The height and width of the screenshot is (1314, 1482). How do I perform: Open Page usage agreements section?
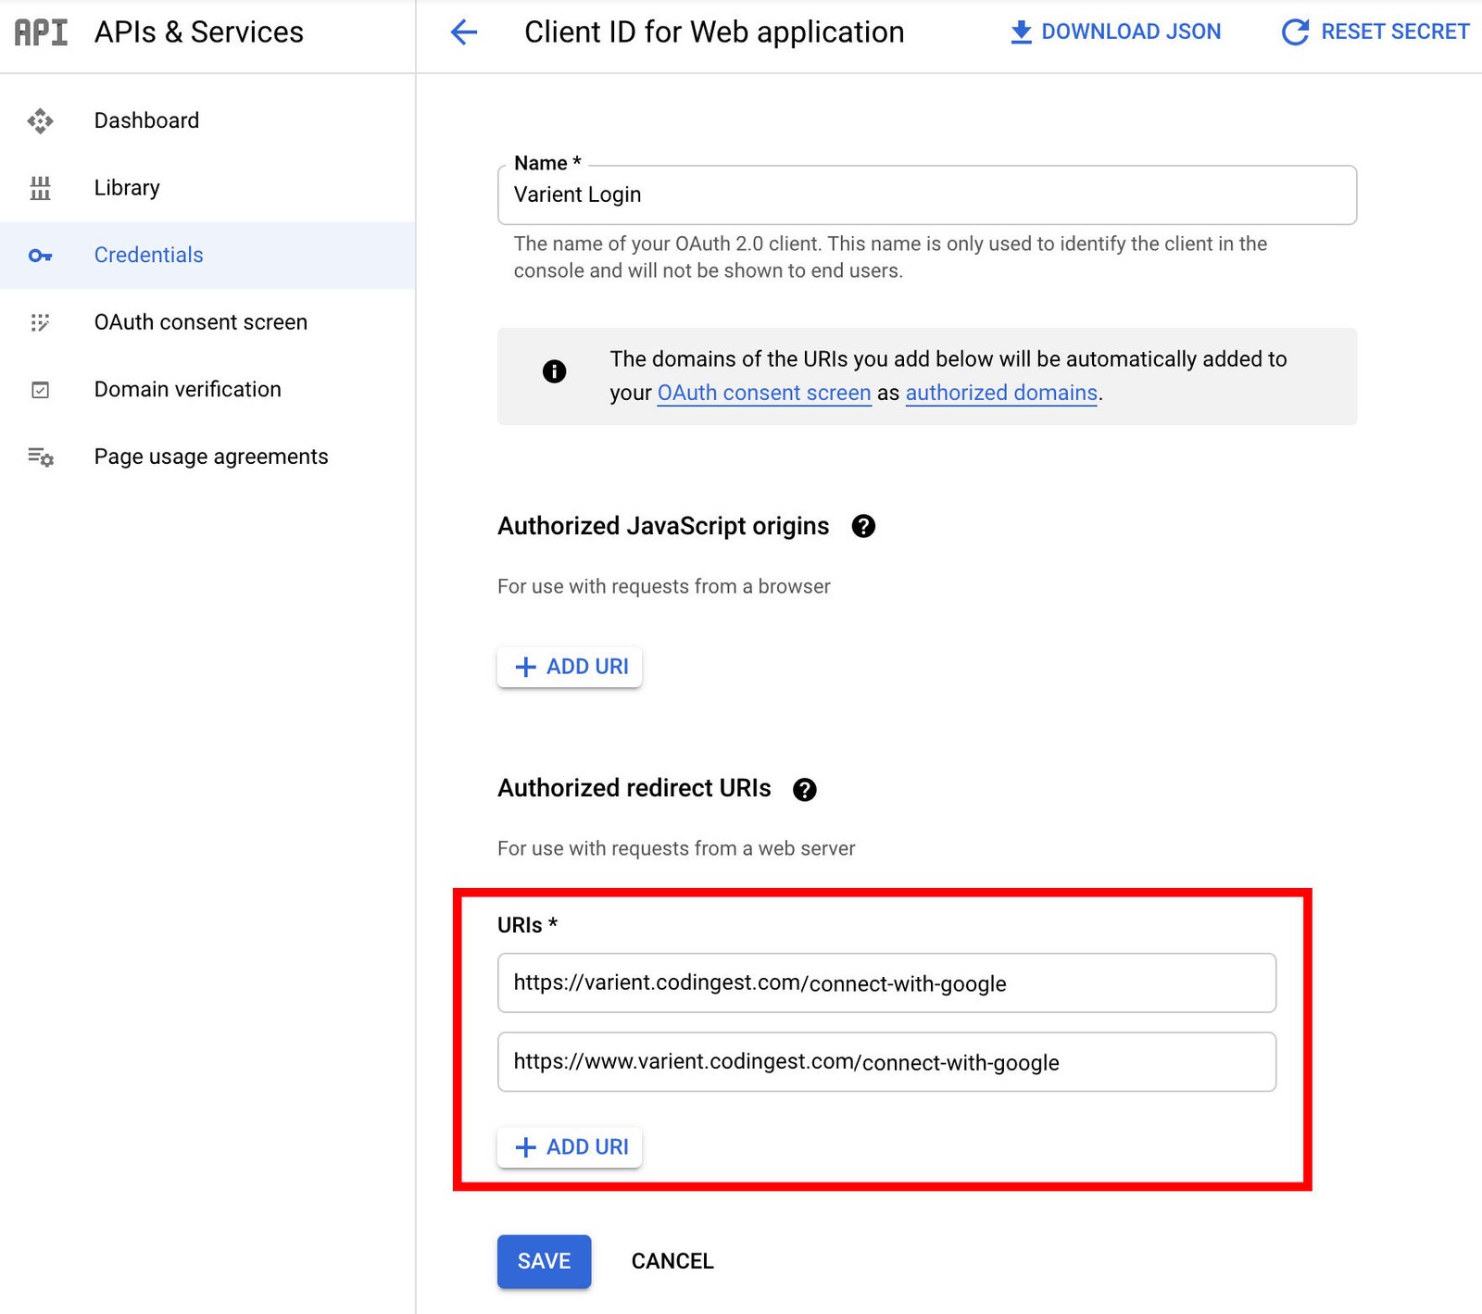click(210, 457)
